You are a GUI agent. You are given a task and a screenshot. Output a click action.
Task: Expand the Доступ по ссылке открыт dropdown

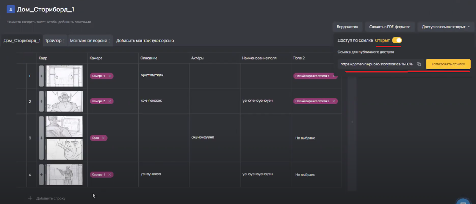coord(446,27)
